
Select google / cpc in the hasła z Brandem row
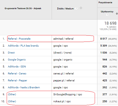60,88
